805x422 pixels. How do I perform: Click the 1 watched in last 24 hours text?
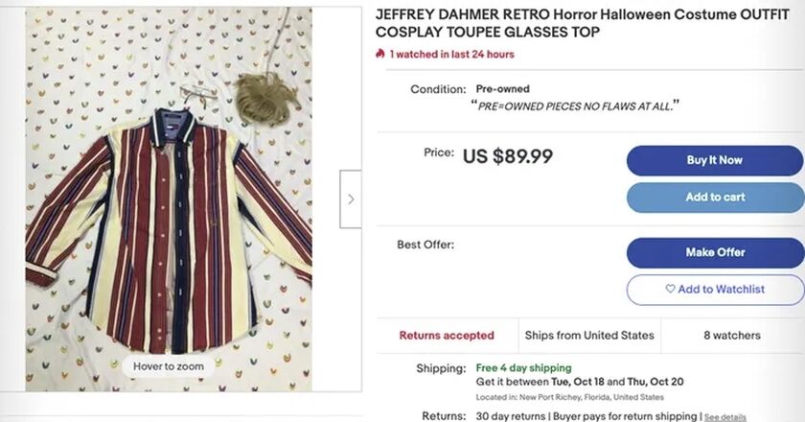point(451,54)
